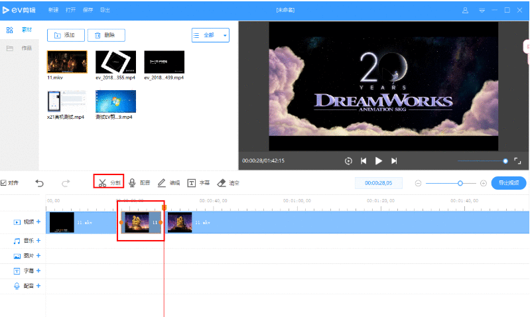This screenshot has width=530, height=317.
Task: Enter fullscreen preview mode
Action: click(517, 160)
